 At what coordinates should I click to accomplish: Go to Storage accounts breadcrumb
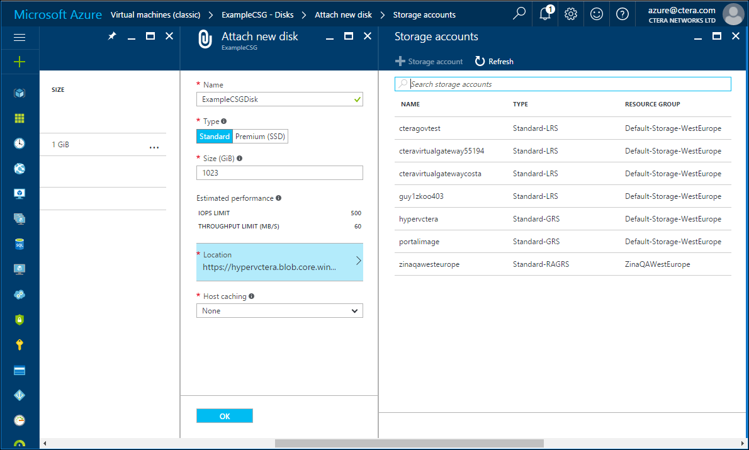[424, 15]
